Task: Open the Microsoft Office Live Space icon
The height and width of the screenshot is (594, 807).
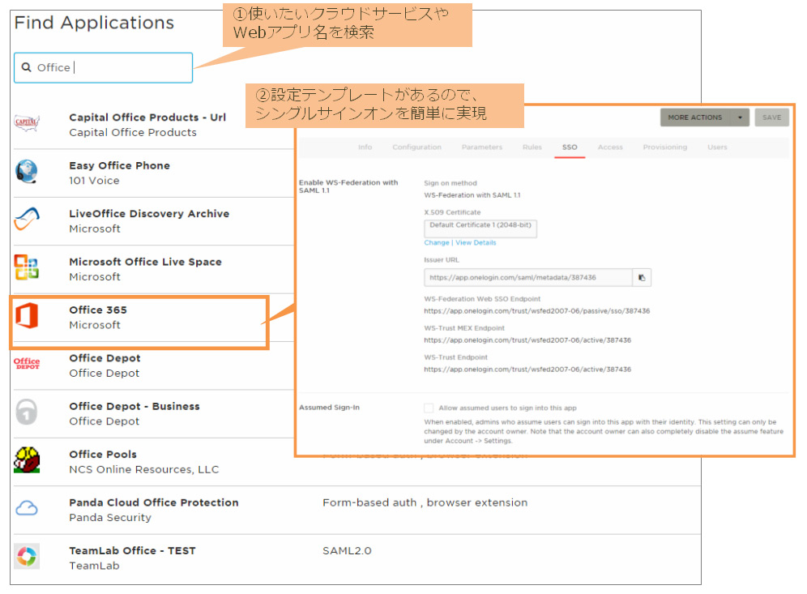Action: coord(26,267)
